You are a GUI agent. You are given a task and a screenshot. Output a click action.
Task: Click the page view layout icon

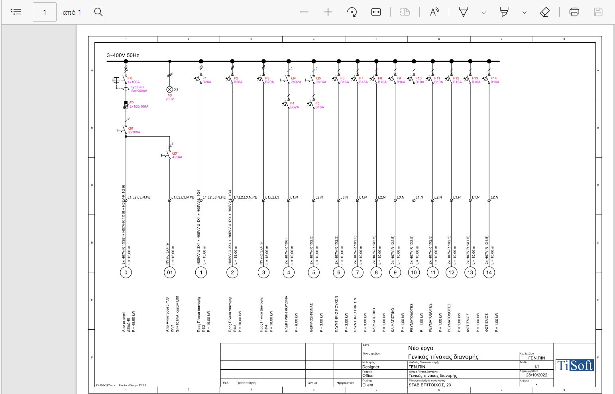coord(405,12)
